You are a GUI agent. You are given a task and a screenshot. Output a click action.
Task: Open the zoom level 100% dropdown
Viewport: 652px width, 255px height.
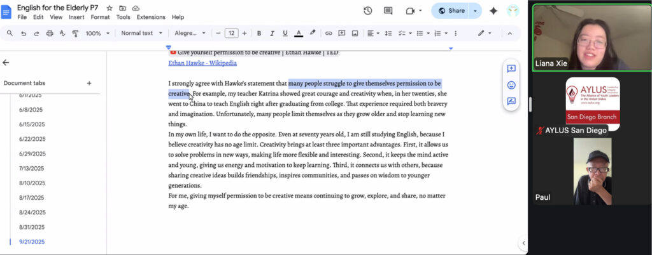(97, 33)
